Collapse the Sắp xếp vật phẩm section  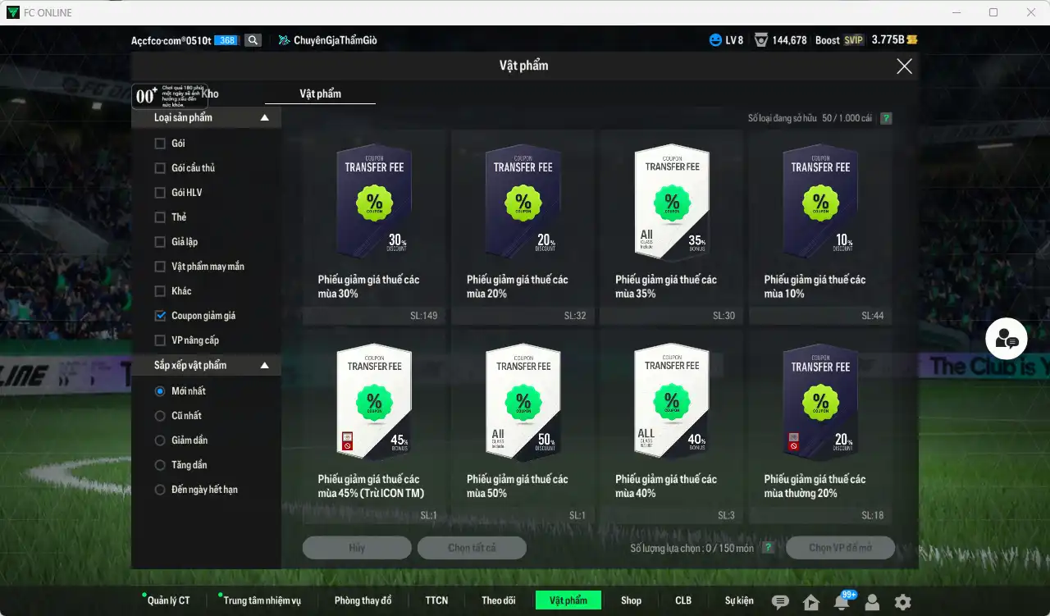coord(264,365)
